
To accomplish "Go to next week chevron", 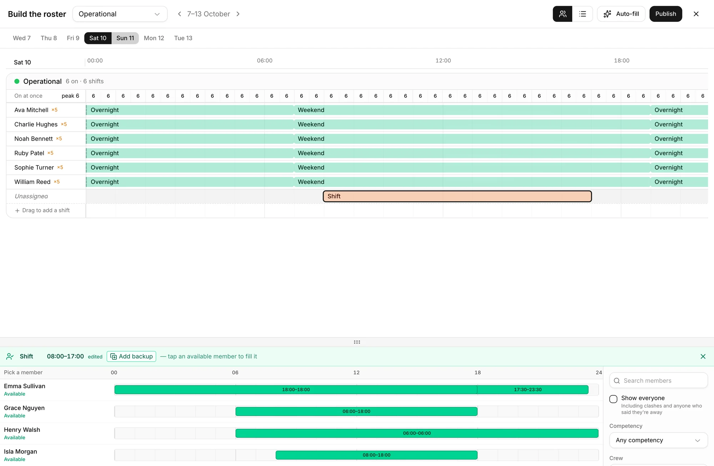I will (x=238, y=14).
